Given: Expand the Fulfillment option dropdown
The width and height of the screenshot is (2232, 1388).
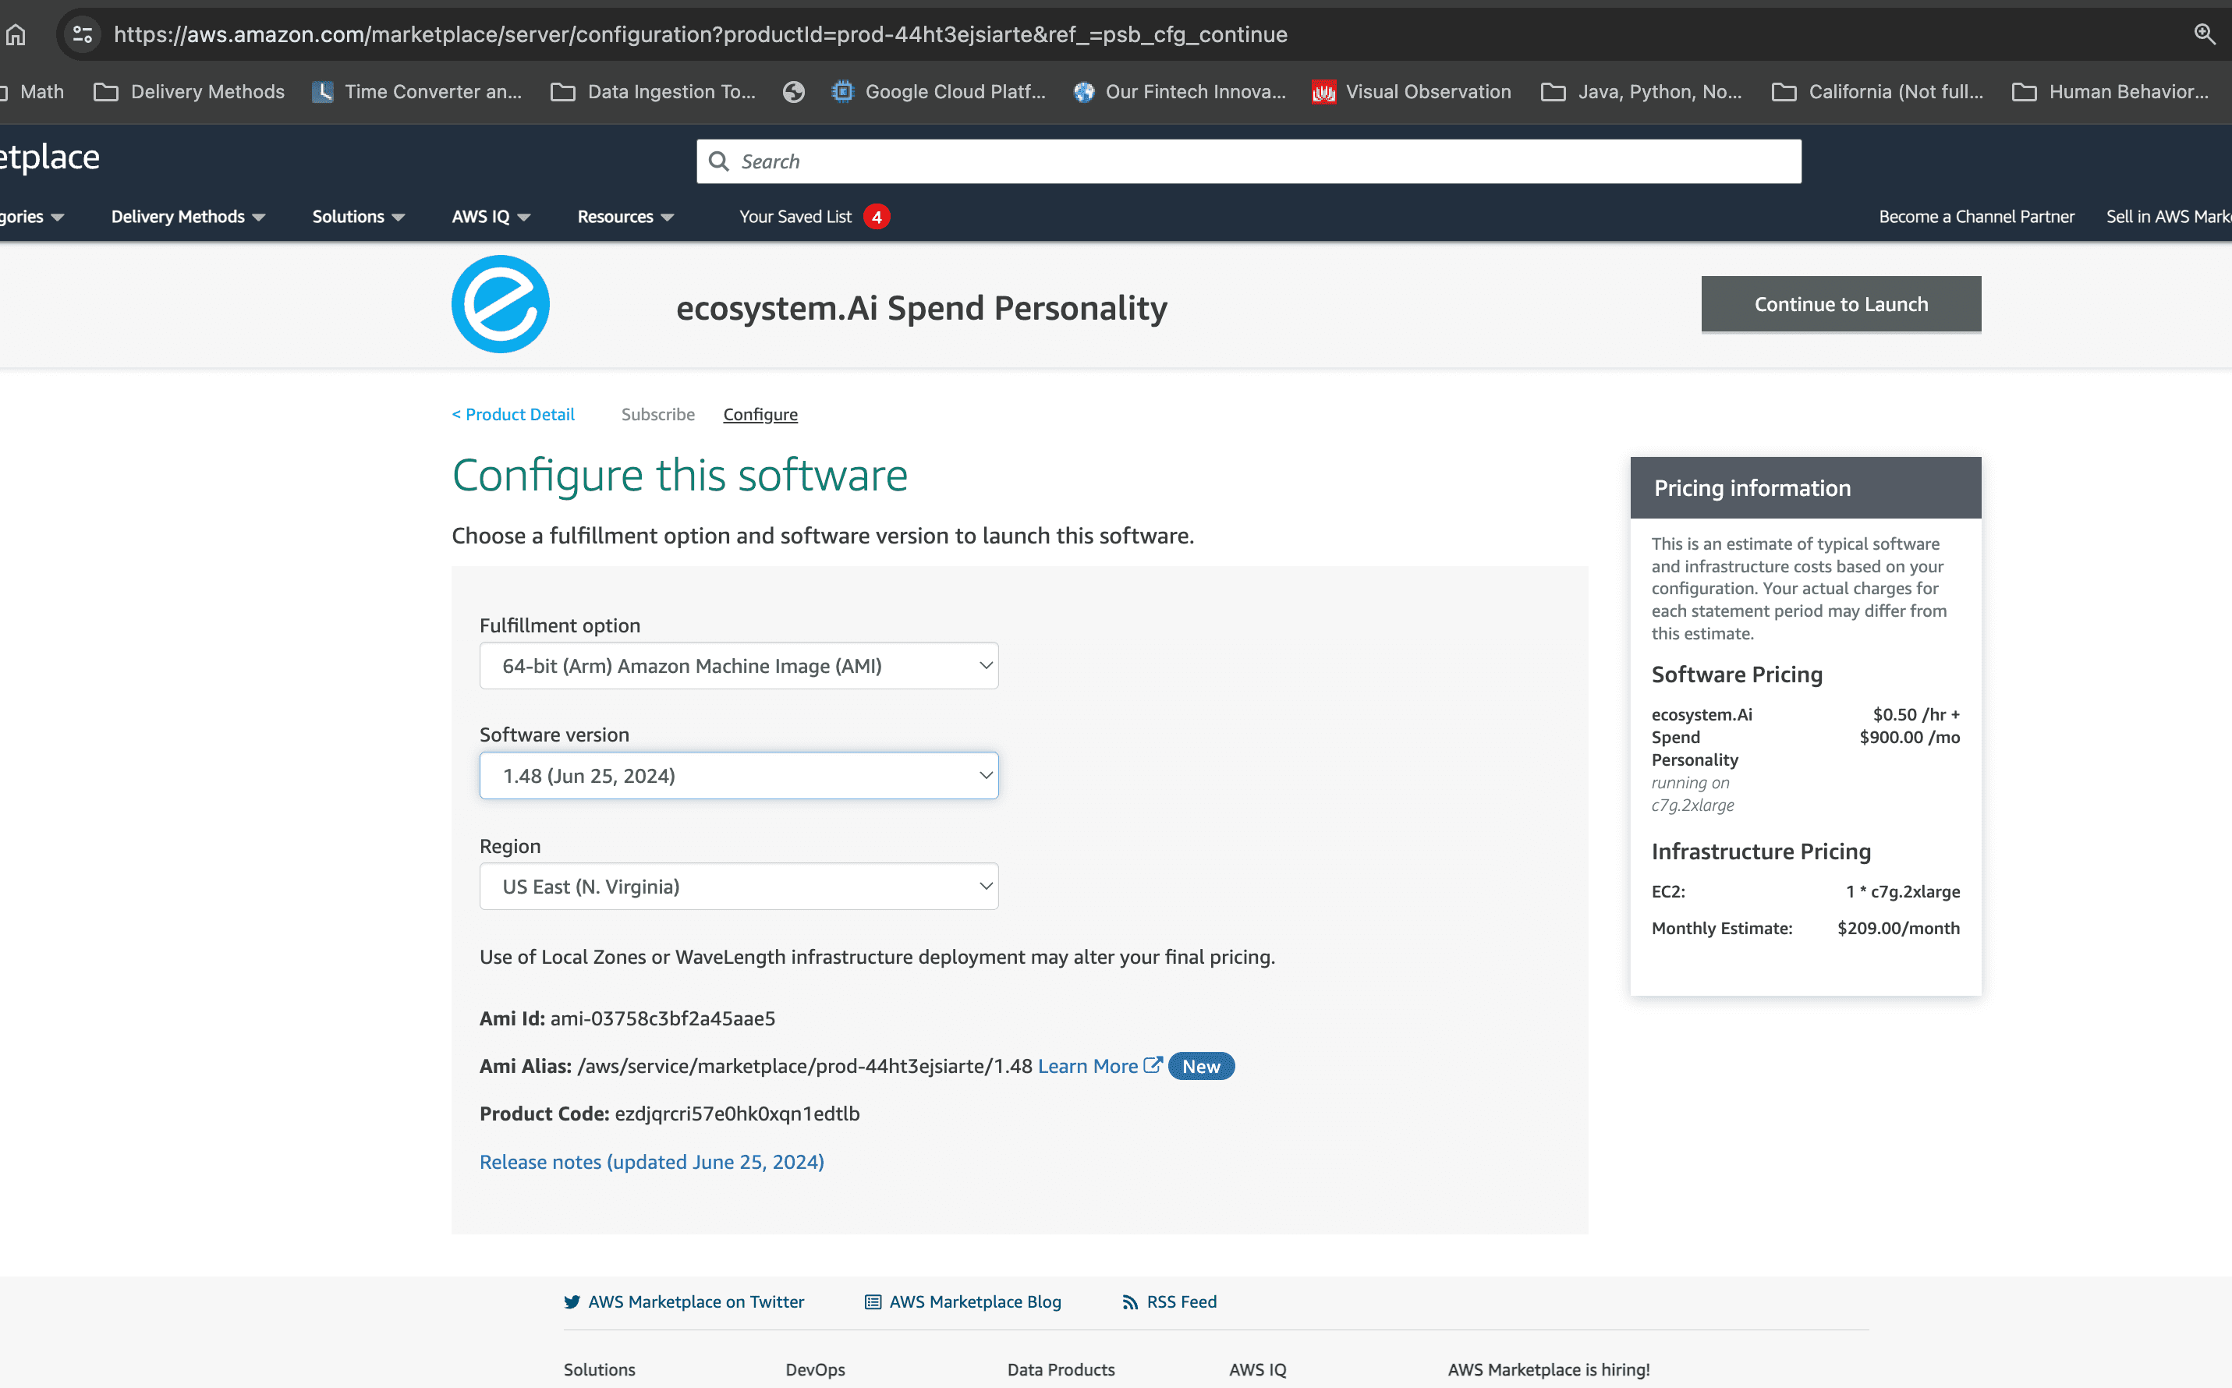Looking at the screenshot, I should (739, 667).
